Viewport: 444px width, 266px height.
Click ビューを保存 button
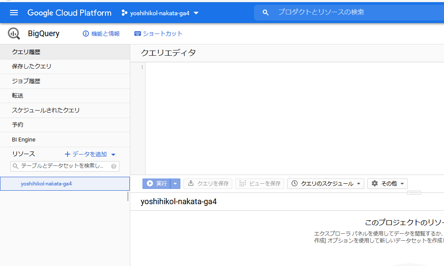point(260,184)
